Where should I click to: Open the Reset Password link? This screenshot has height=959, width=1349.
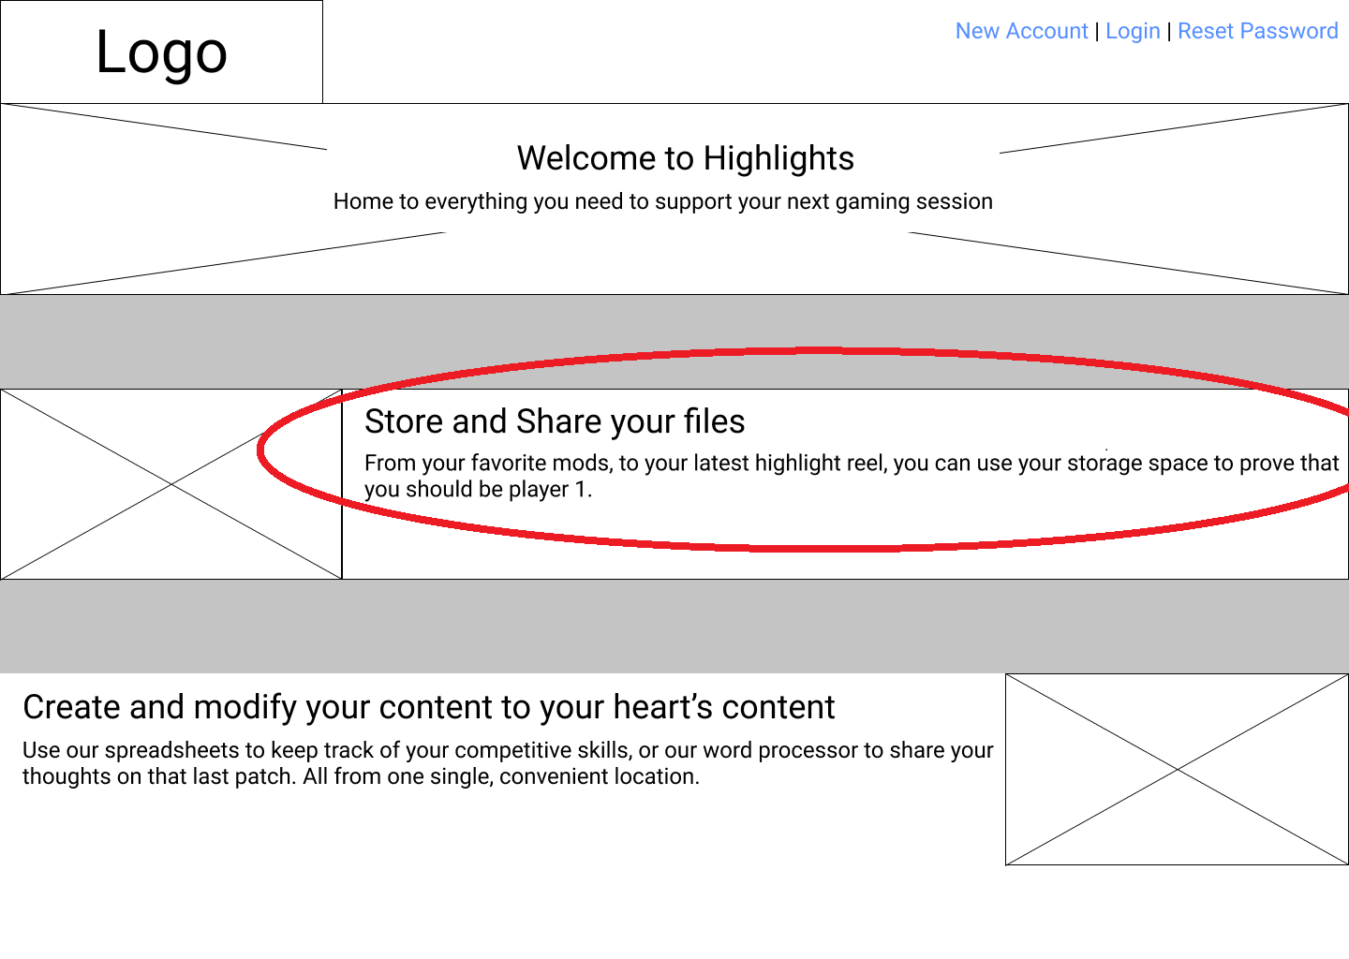tap(1257, 31)
